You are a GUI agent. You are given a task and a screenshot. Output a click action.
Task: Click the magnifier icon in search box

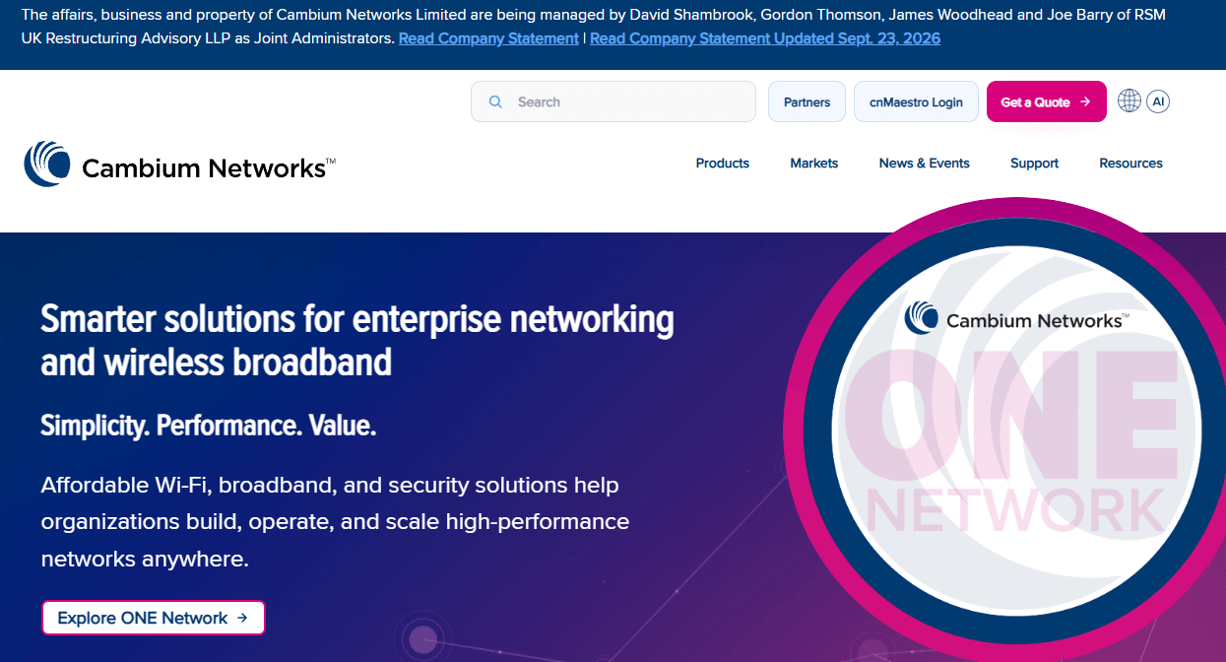tap(496, 101)
